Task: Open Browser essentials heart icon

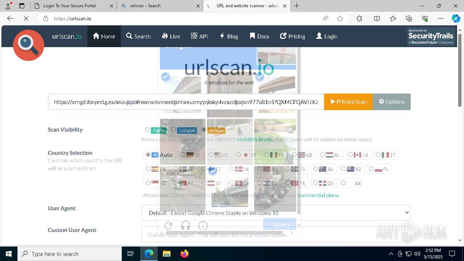Action: point(425,18)
